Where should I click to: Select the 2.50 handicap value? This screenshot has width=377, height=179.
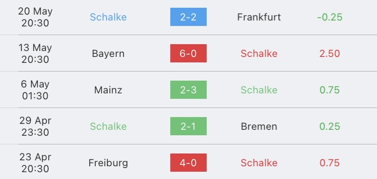[x=330, y=53]
